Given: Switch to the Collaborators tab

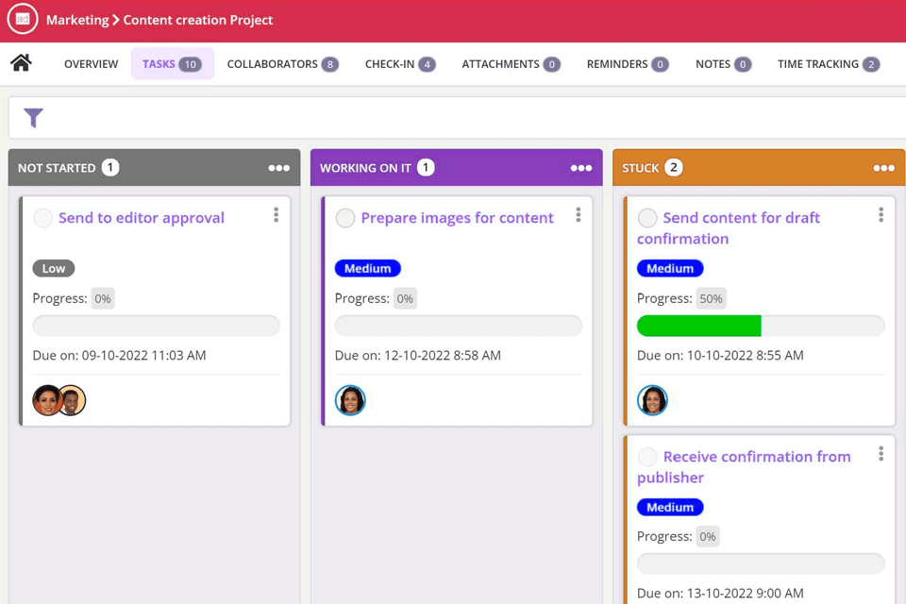Looking at the screenshot, I should click(282, 64).
